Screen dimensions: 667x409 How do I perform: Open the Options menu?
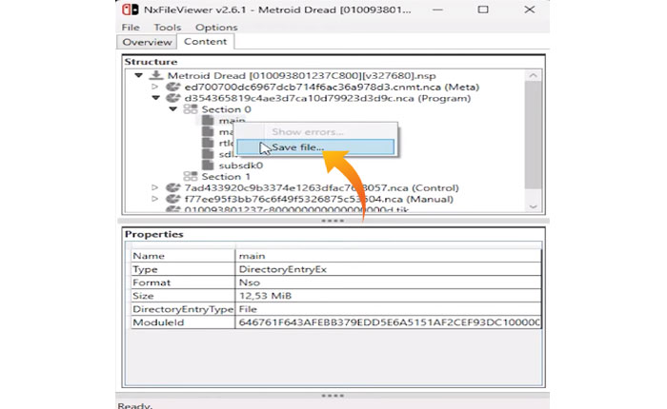[215, 28]
